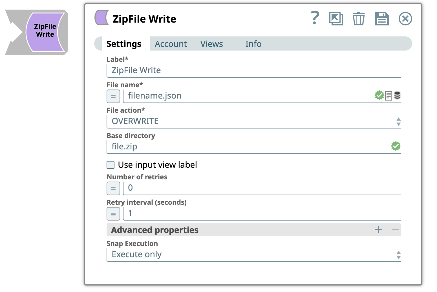Click the File name green validation badge
This screenshot has width=437, height=292.
coord(379,95)
